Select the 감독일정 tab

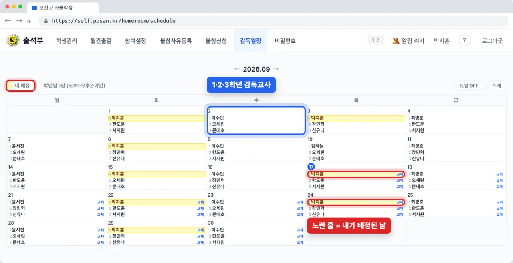[250, 40]
